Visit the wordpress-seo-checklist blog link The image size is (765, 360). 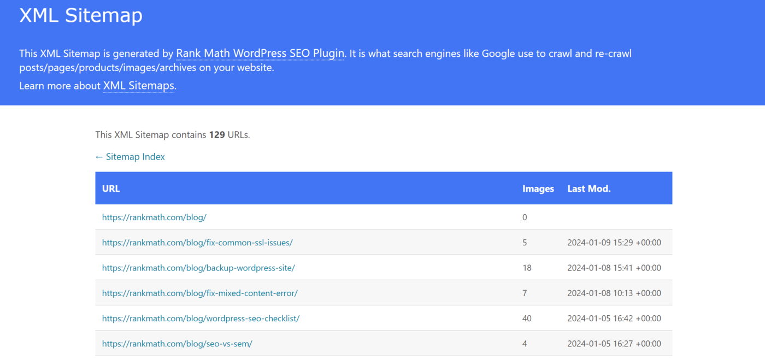pyautogui.click(x=201, y=318)
